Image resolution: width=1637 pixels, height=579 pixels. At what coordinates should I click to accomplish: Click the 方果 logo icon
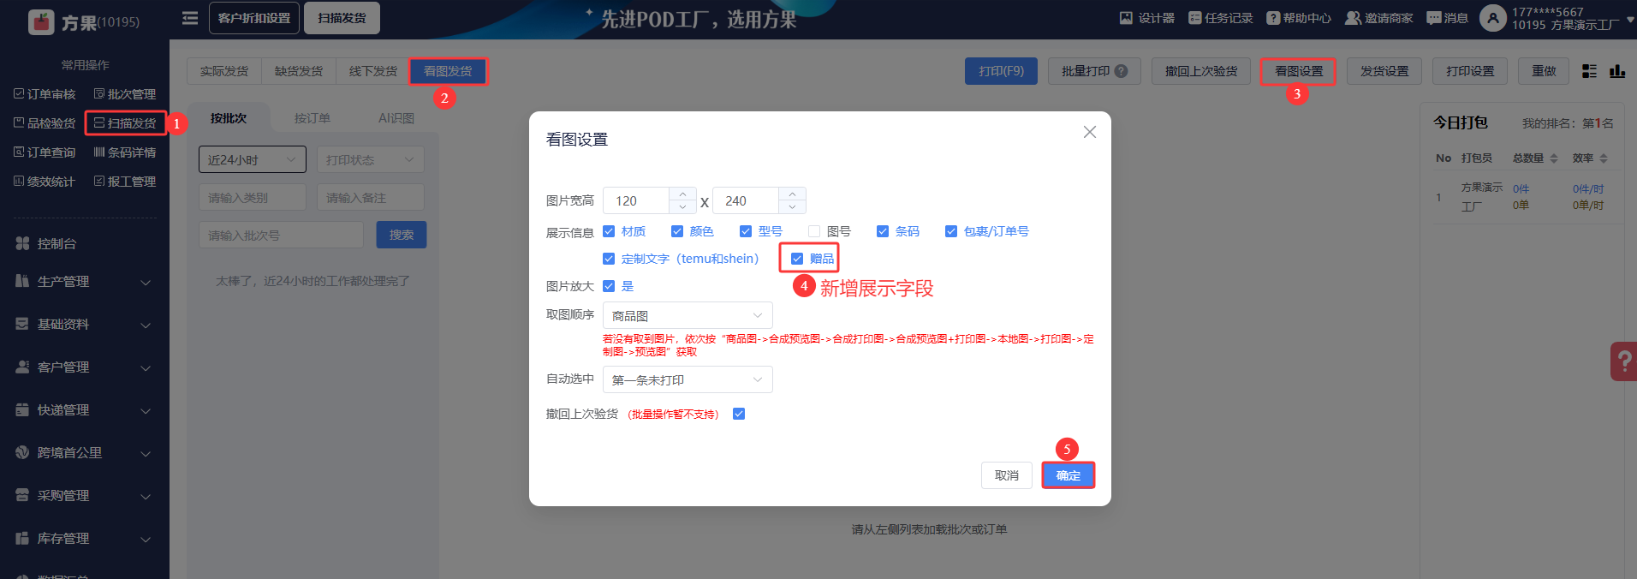41,21
